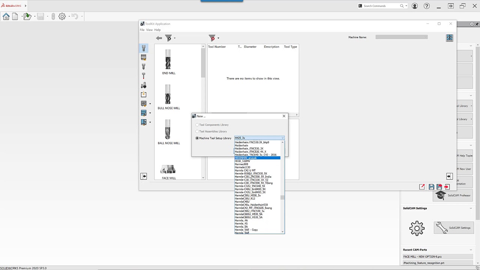Image resolution: width=480 pixels, height=270 pixels.
Task: Click the SolidCAM Settings button
Action: tap(454, 228)
